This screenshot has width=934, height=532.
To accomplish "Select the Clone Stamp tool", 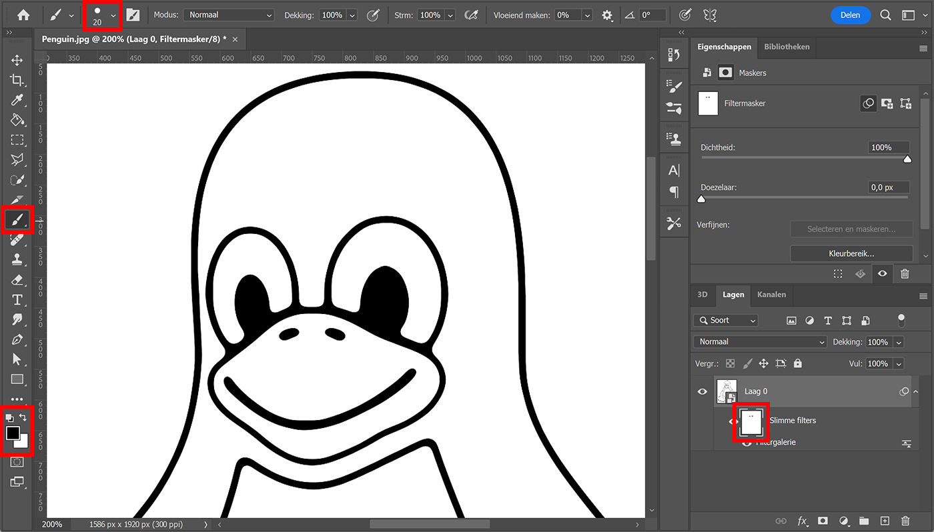I will point(18,259).
